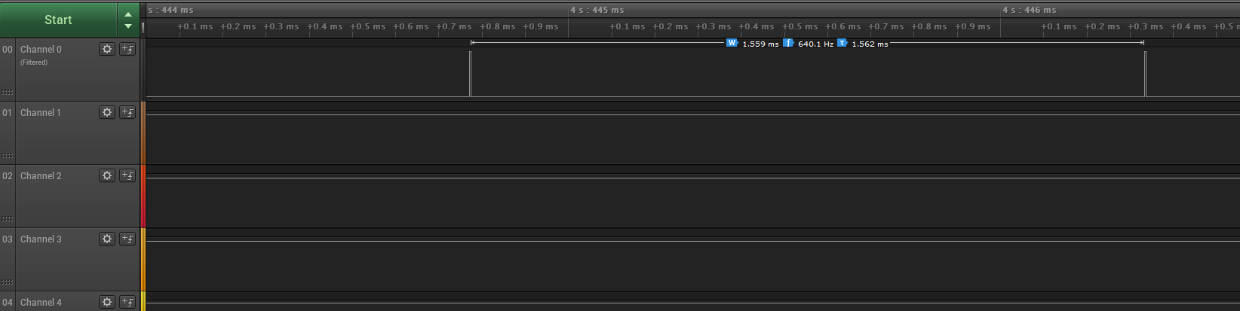Click the Start capture button

click(58, 20)
